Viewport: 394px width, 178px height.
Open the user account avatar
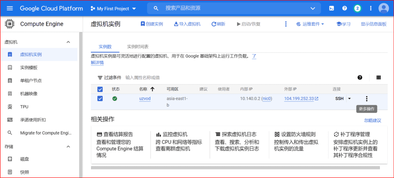(384, 8)
